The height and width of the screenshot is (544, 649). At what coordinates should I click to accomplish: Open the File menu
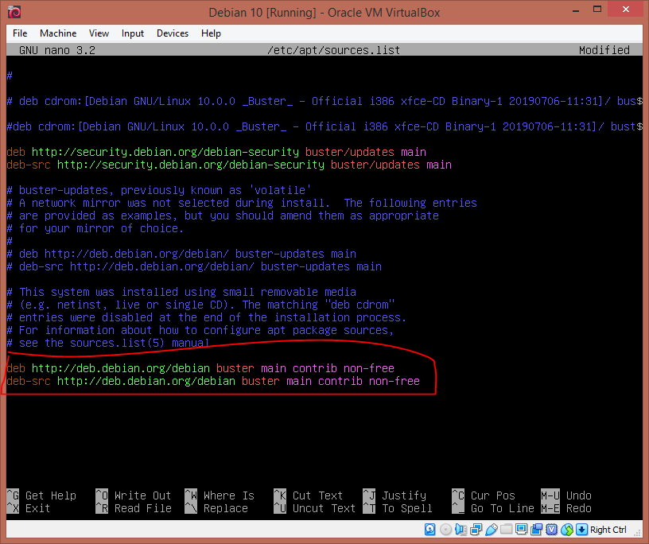(20, 33)
